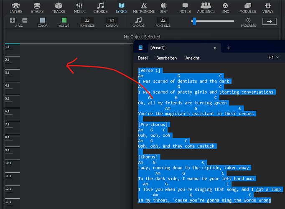Click line 'I was scared of dentists and the dark'
285x209 pixels.
click(x=184, y=81)
